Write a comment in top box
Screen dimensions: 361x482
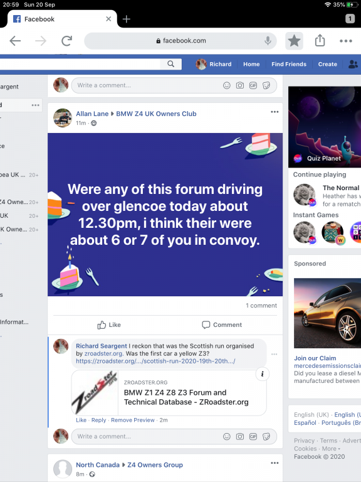pos(174,85)
